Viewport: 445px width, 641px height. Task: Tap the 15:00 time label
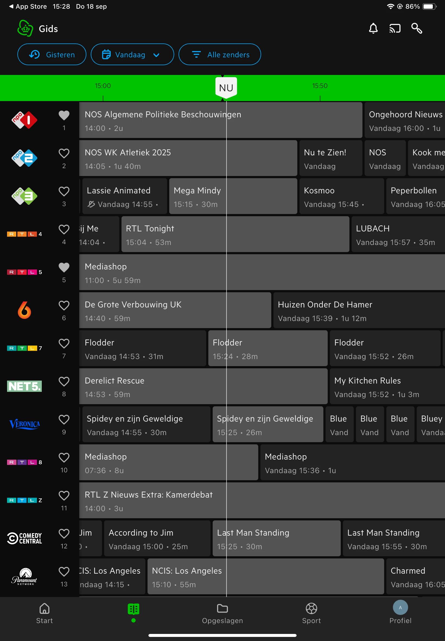point(103,86)
